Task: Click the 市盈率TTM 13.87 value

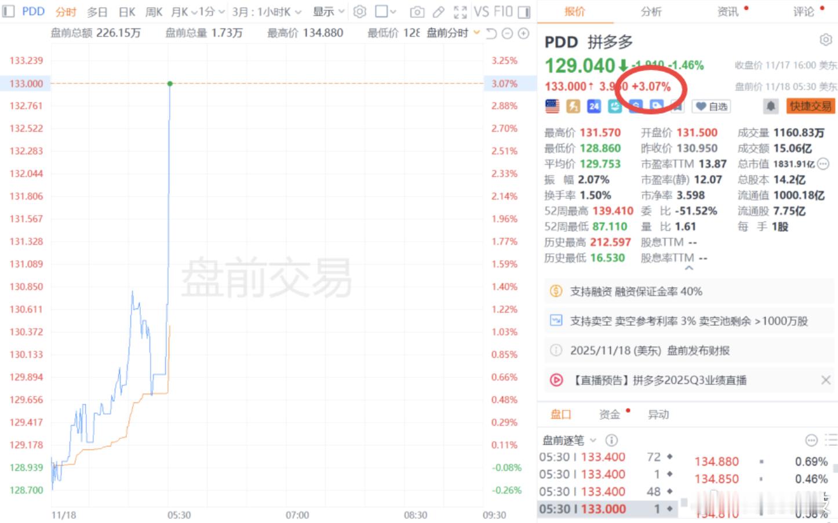Action: (713, 164)
